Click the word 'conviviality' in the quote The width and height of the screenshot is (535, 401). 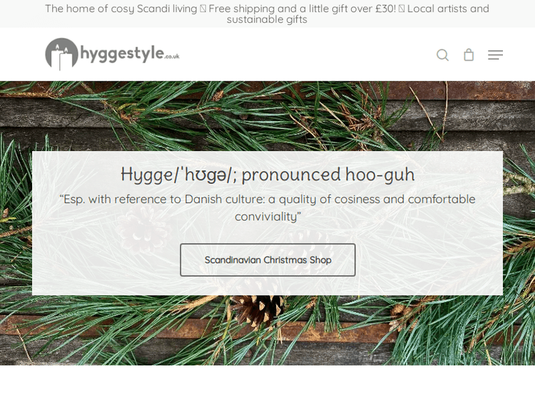click(x=266, y=217)
